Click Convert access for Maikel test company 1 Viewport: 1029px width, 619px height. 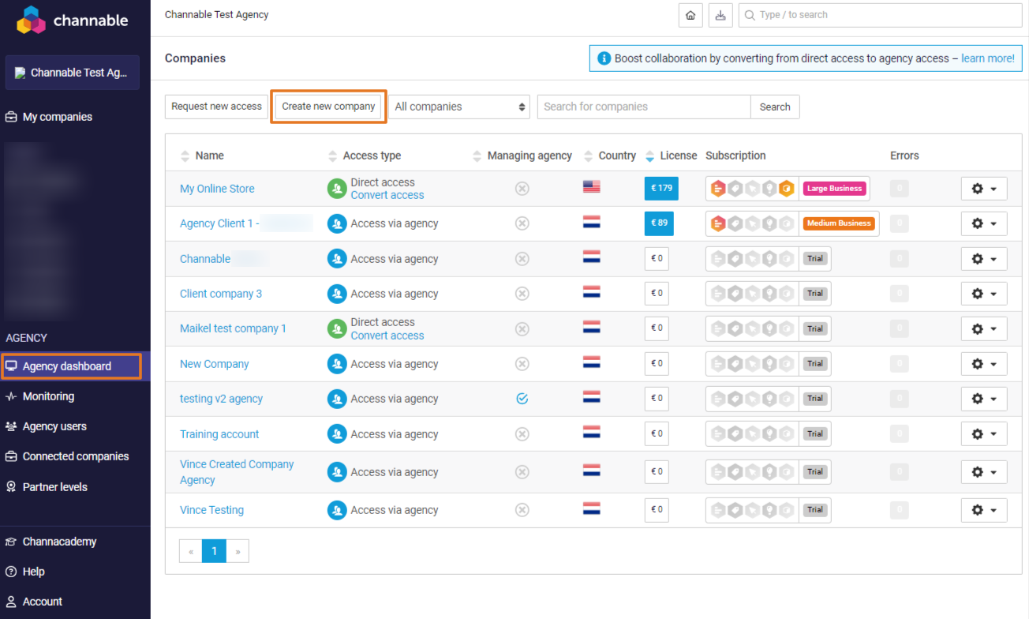[387, 336]
